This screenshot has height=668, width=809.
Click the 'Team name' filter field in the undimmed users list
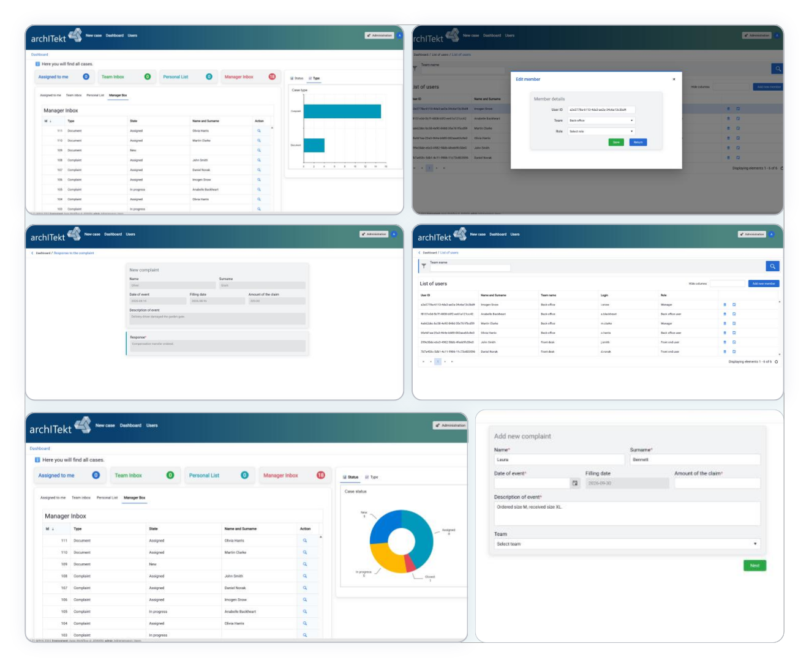470,268
